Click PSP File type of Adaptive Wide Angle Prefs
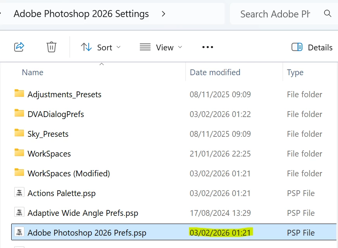This screenshot has width=338, height=248. (301, 213)
